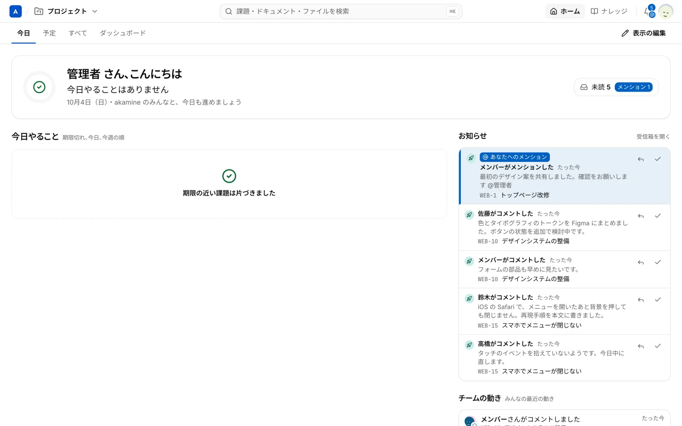Screen dimensions: 682x426
Task: Click the blue A workspace logo
Action: point(15,12)
